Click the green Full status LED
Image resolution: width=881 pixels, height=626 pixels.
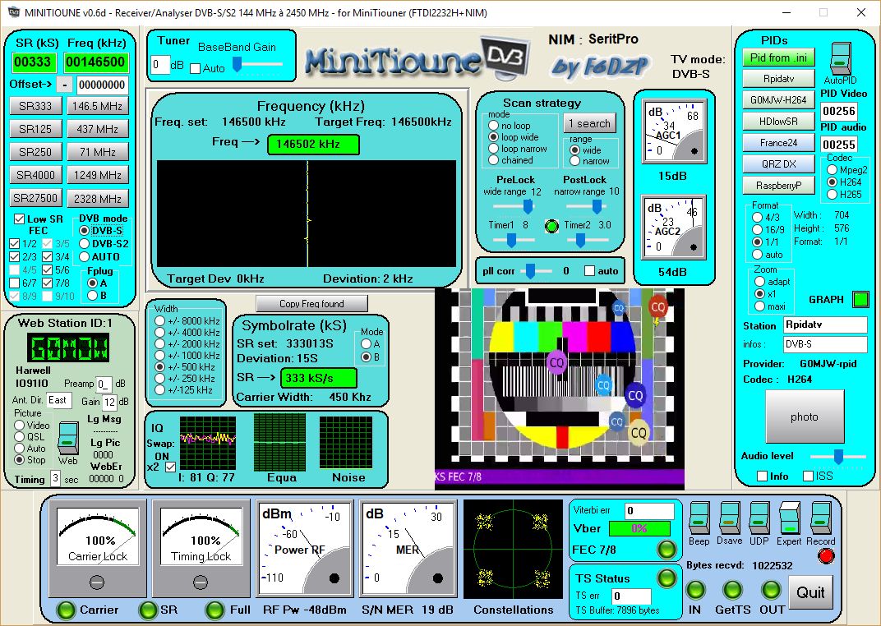click(x=214, y=610)
